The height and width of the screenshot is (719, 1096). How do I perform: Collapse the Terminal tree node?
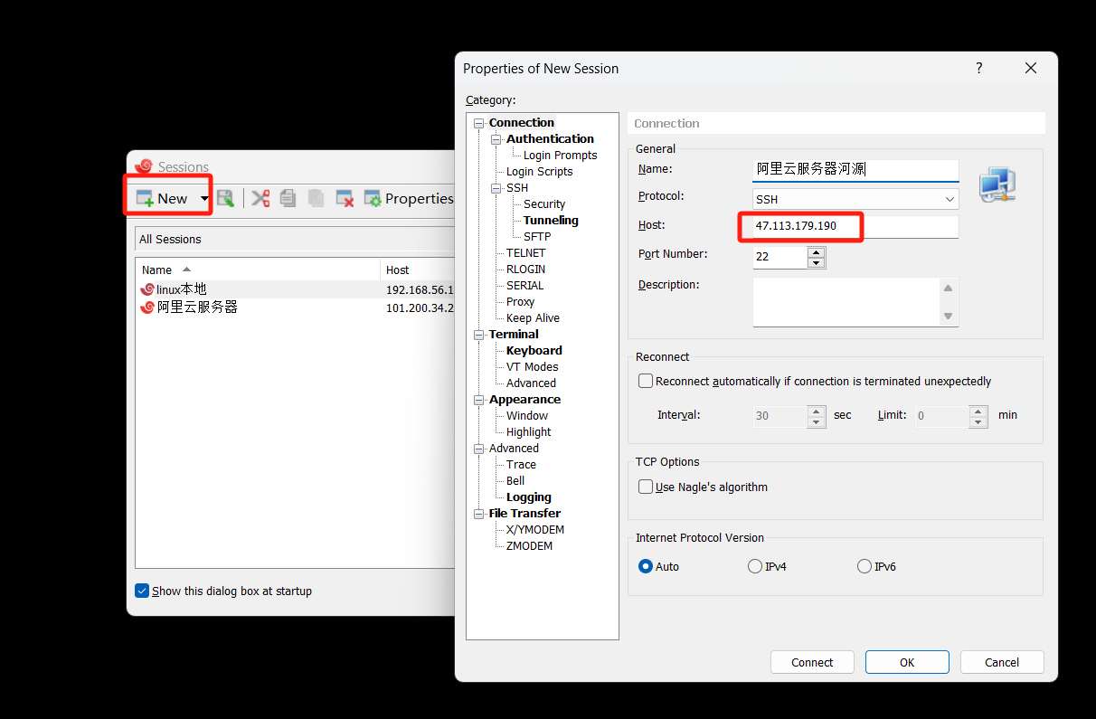coord(479,335)
